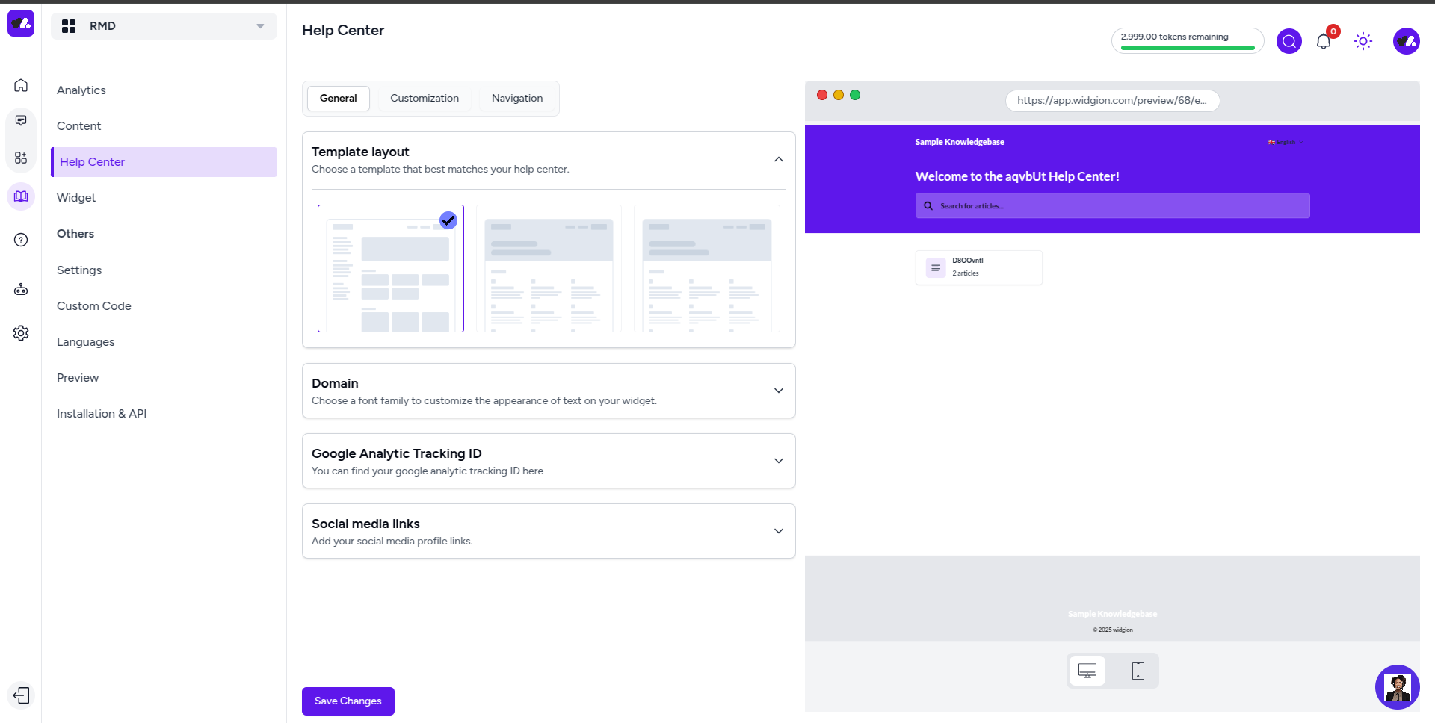The height and width of the screenshot is (723, 1435).
Task: Switch preview to desktop view
Action: pyautogui.click(x=1087, y=671)
